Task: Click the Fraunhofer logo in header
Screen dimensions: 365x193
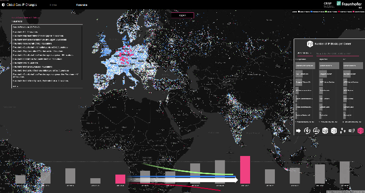Action: pos(349,4)
